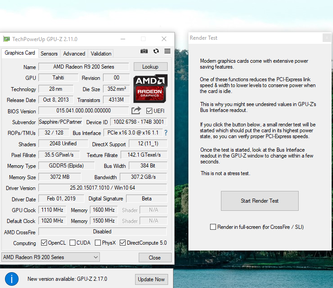Image resolution: width=333 pixels, height=288 pixels.
Task: Click the Bus Interface field PCIe x16 3.0
Action: 133,133
